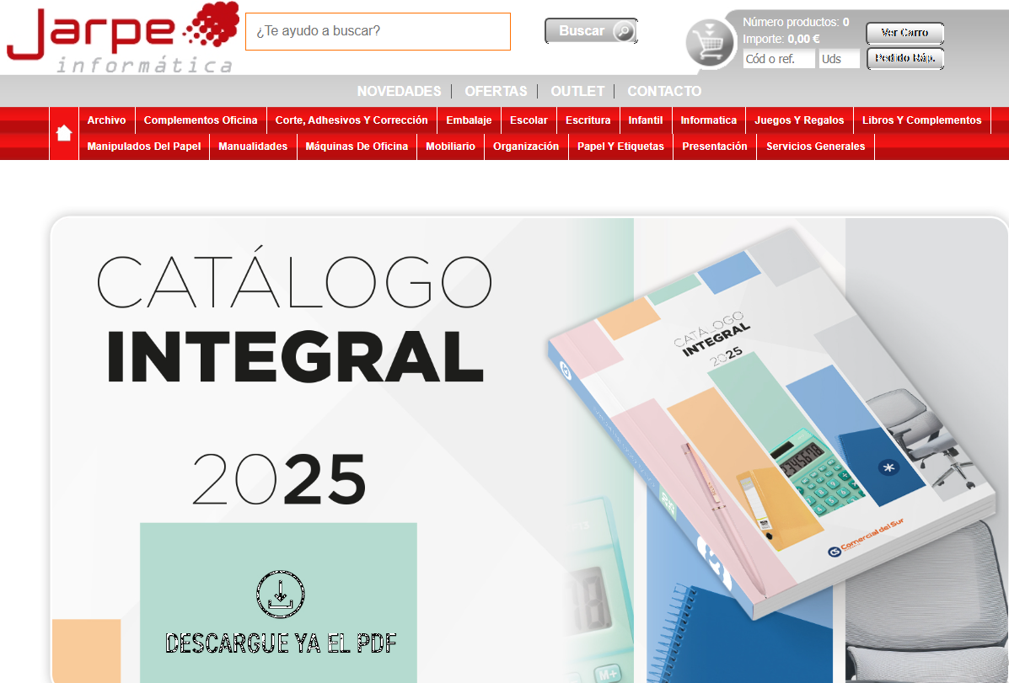
Task: Click the shopping cart icon
Action: (710, 41)
